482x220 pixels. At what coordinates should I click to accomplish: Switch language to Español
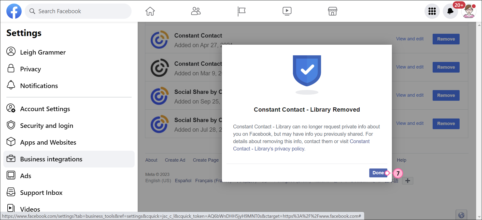tap(183, 181)
